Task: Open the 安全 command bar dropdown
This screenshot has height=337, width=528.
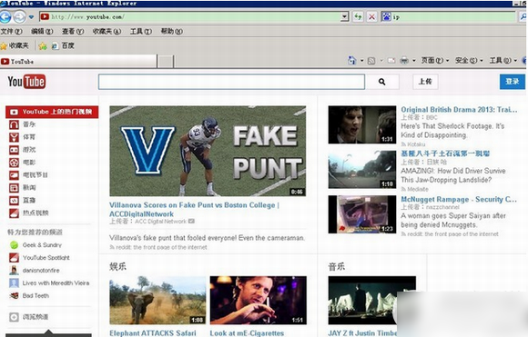Action: pos(469,61)
